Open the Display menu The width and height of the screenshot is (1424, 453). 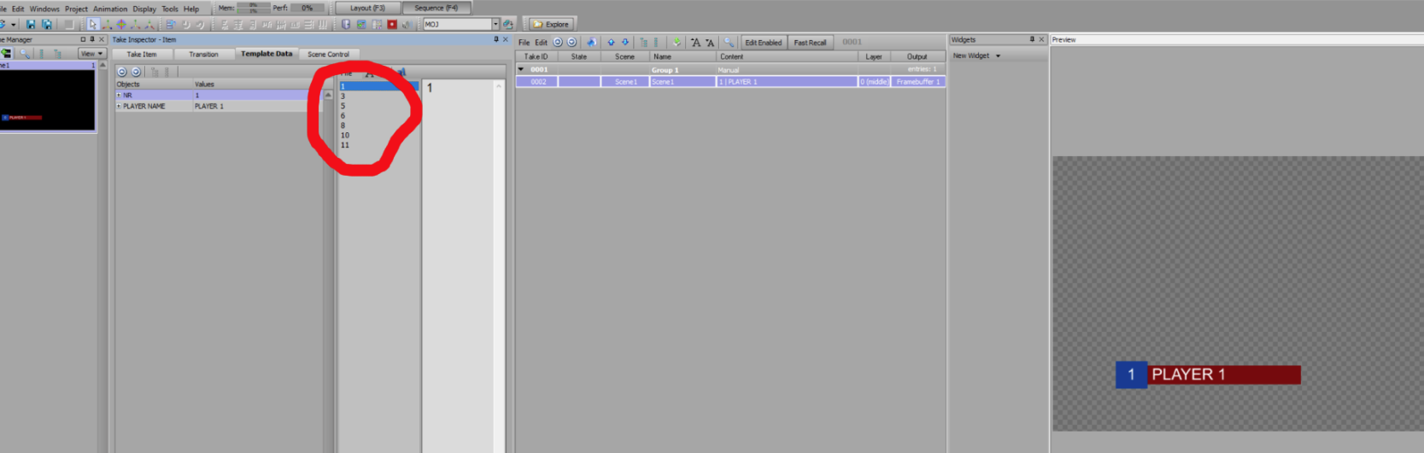[144, 9]
